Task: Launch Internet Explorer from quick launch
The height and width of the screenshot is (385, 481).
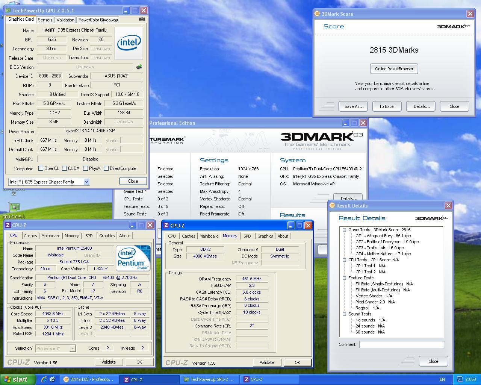Action: [x=44, y=379]
